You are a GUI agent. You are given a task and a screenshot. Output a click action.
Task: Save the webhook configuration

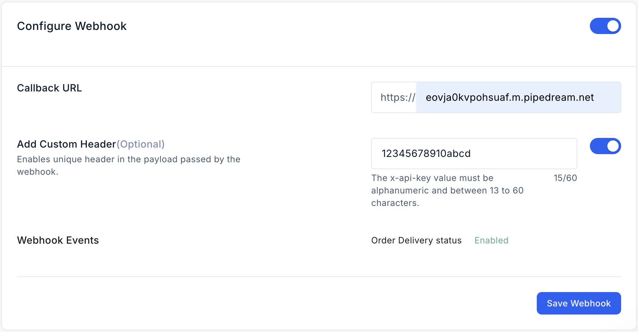tap(579, 303)
